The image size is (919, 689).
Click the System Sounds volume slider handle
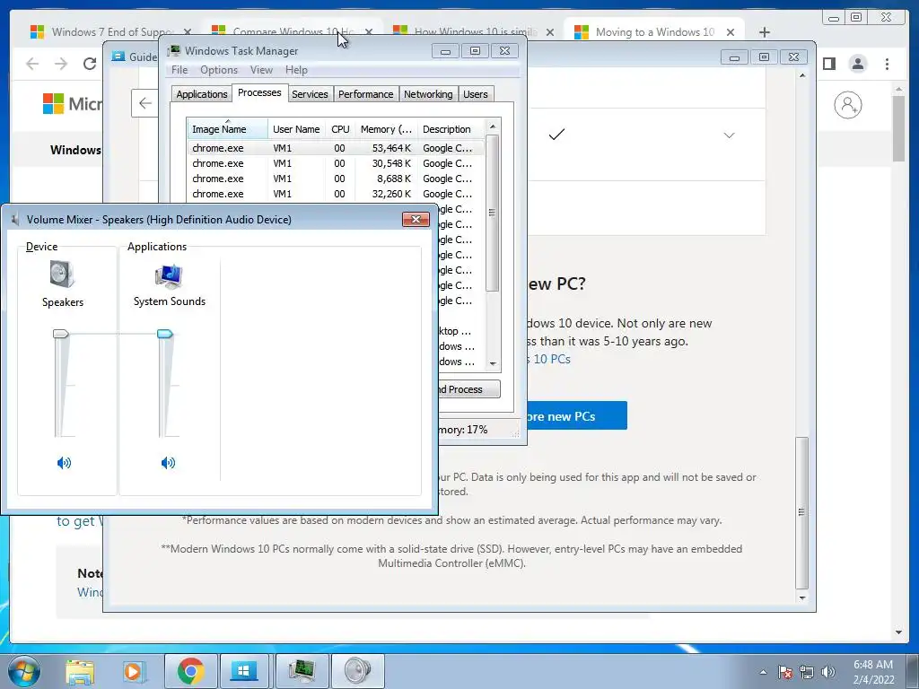pos(165,334)
